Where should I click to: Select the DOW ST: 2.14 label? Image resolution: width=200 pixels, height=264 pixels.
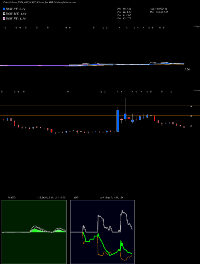[x=16, y=9]
